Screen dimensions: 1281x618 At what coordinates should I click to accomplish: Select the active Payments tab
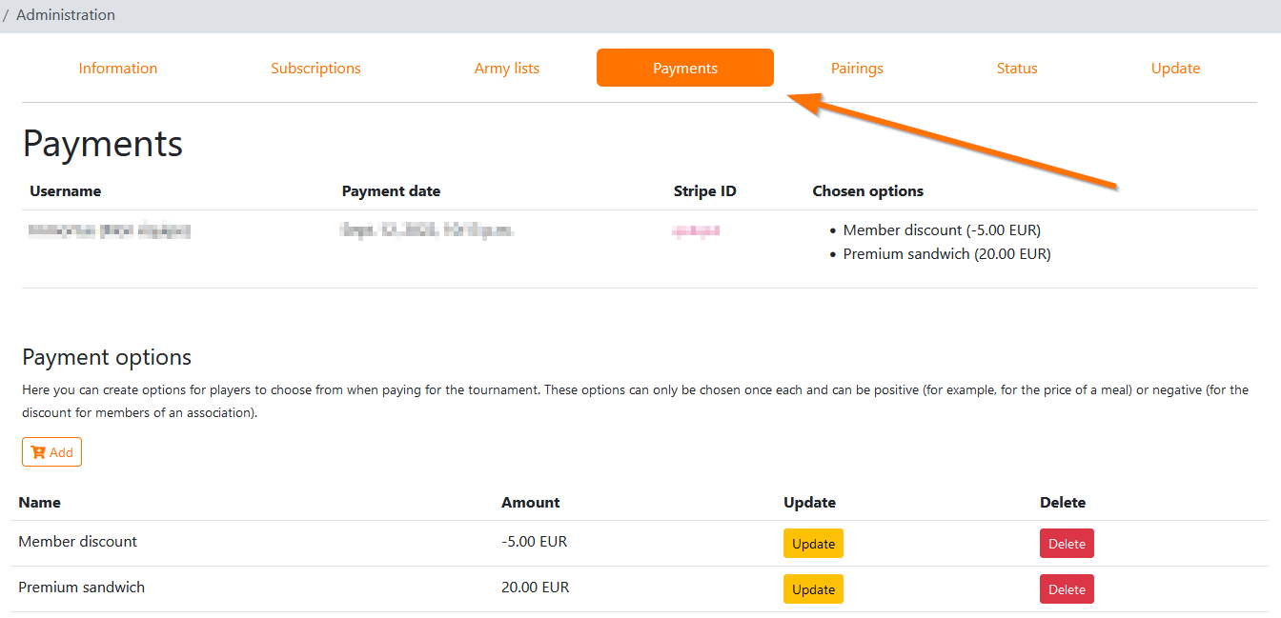point(684,69)
